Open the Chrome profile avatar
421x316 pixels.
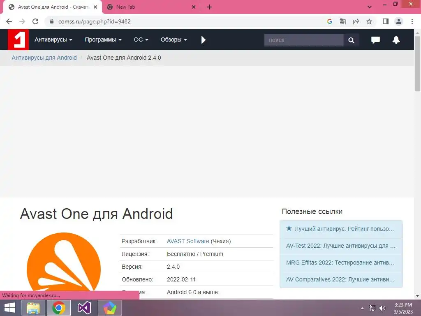tap(399, 21)
